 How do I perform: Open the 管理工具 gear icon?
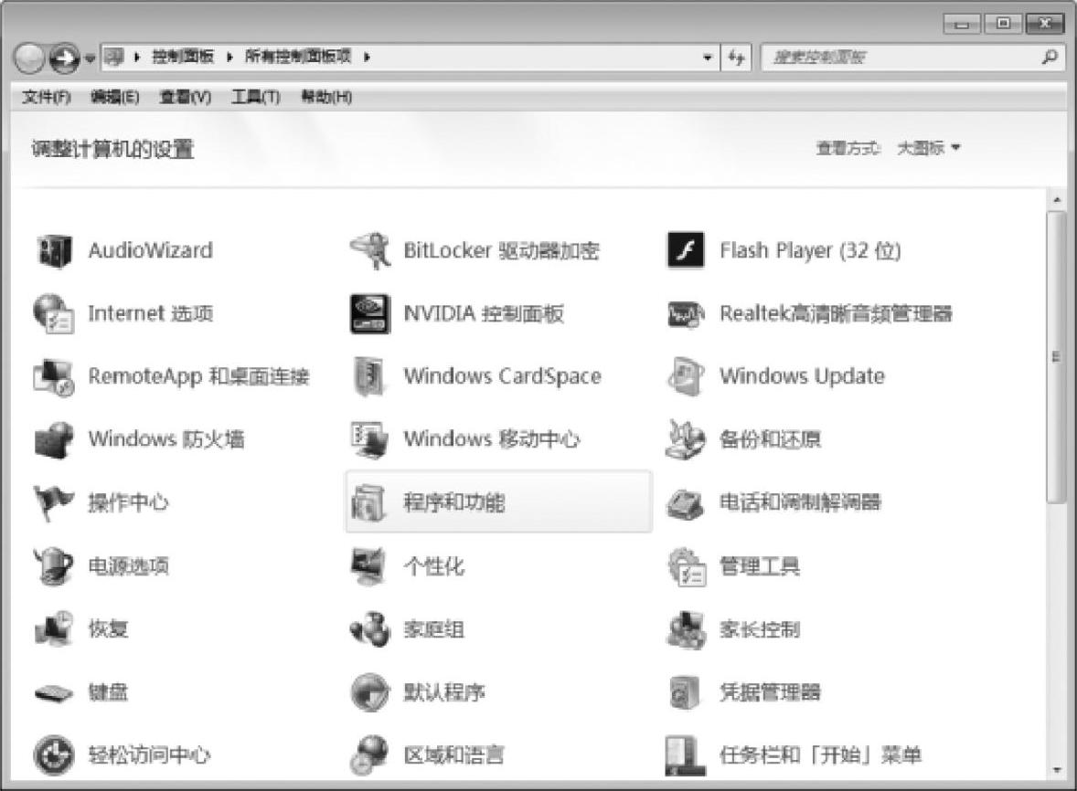tap(686, 566)
